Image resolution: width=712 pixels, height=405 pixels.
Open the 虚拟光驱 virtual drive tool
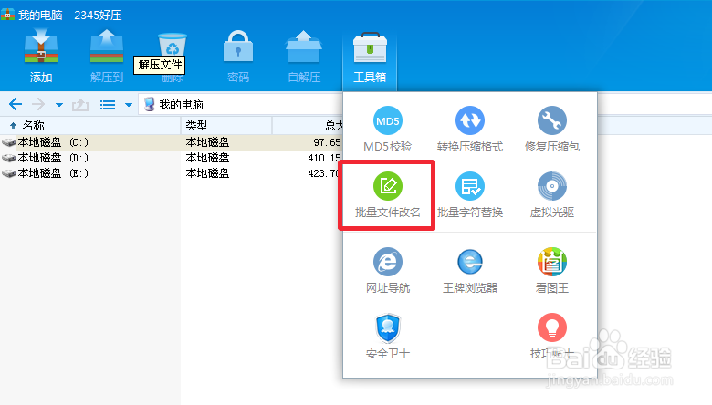pyautogui.click(x=551, y=195)
